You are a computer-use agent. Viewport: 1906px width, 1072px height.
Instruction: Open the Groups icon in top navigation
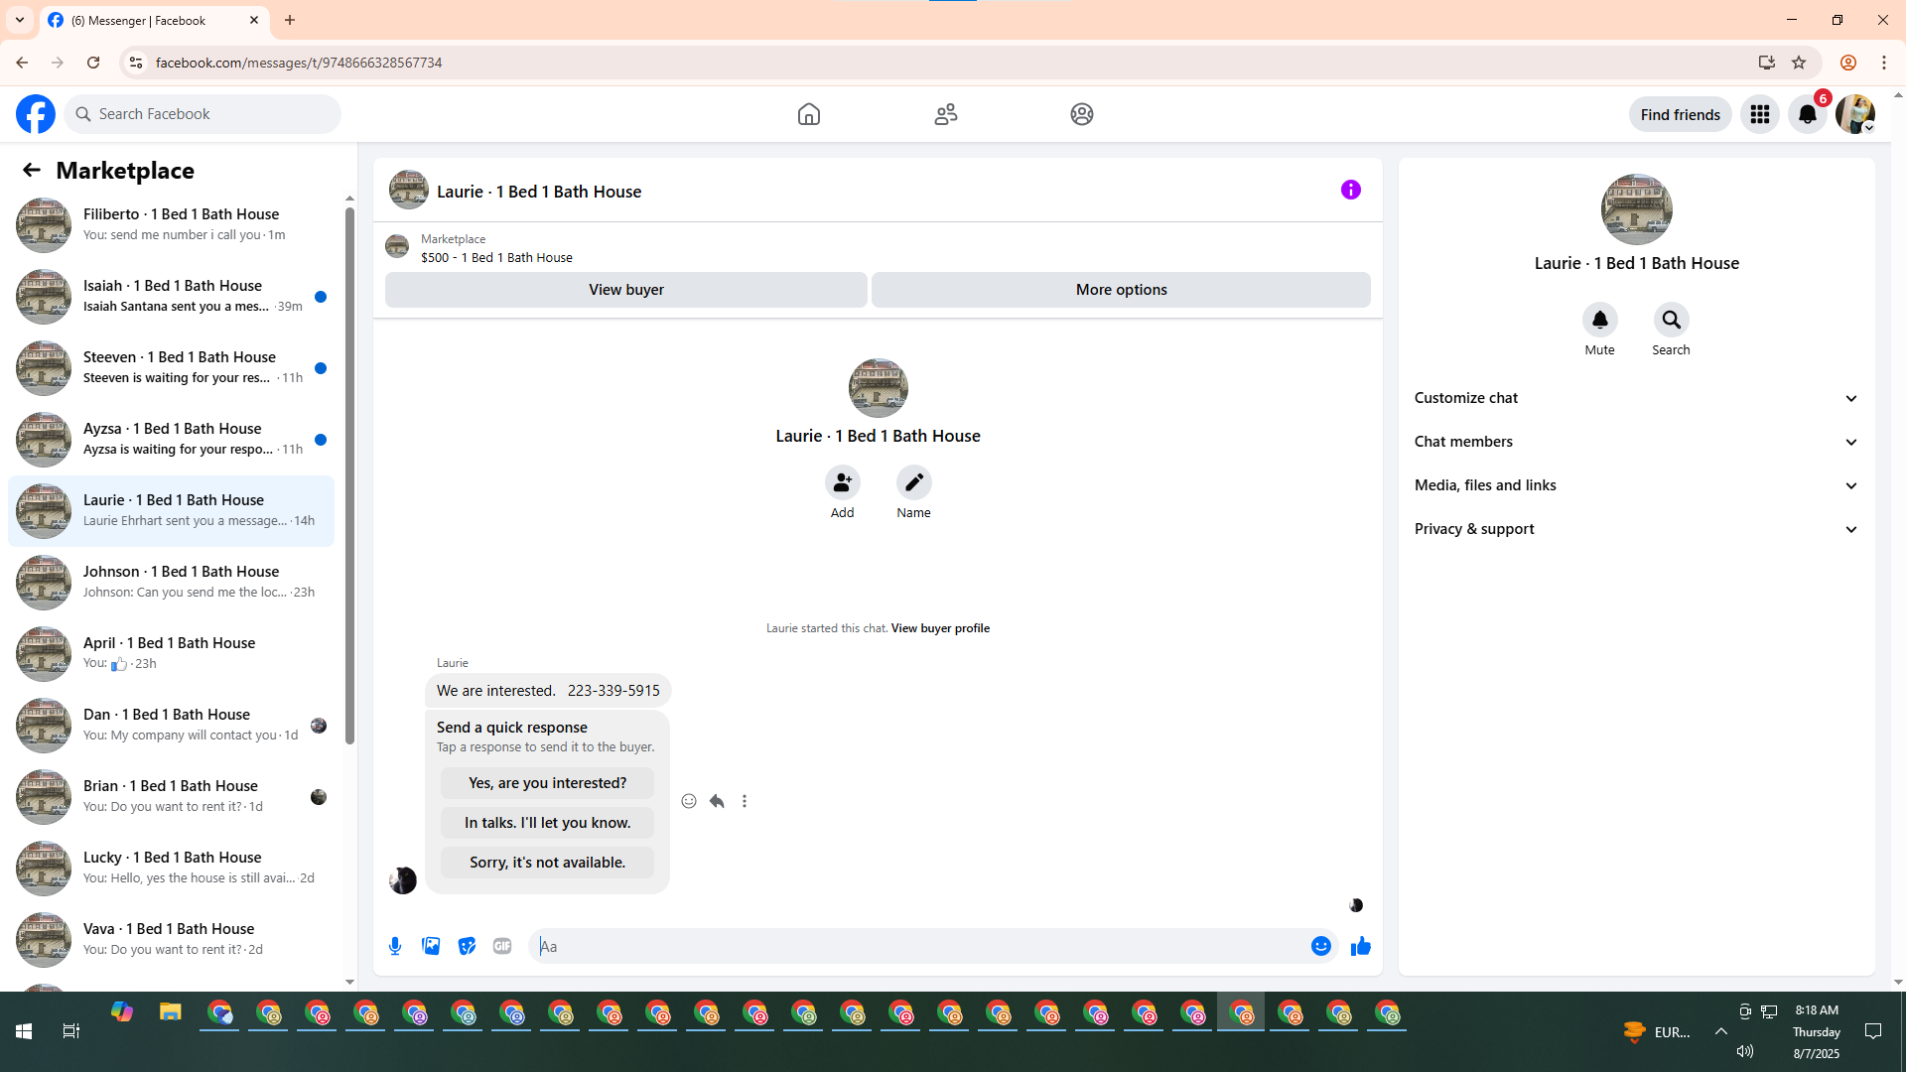[1082, 114]
